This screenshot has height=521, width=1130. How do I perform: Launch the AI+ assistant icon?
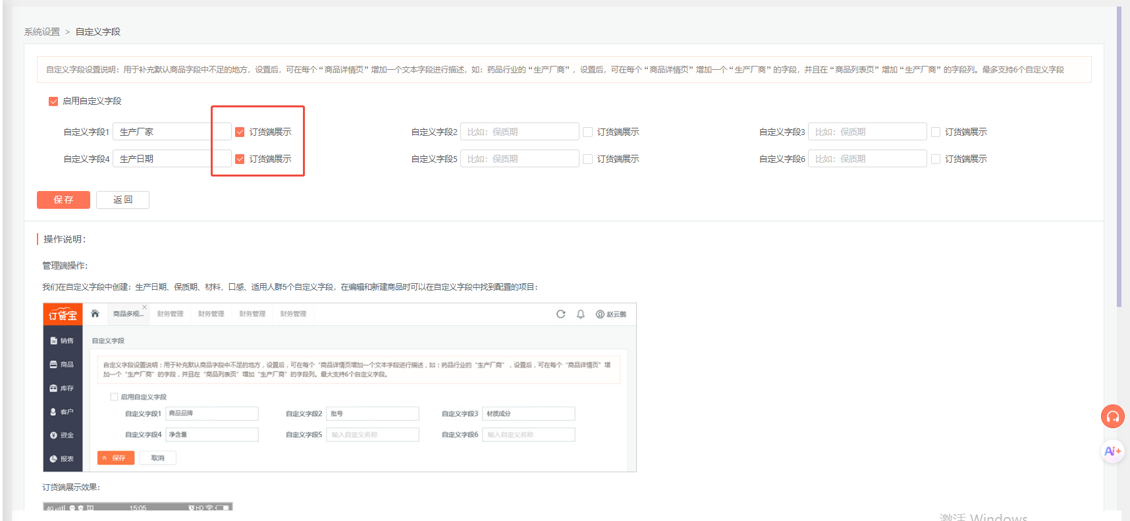coord(1112,451)
